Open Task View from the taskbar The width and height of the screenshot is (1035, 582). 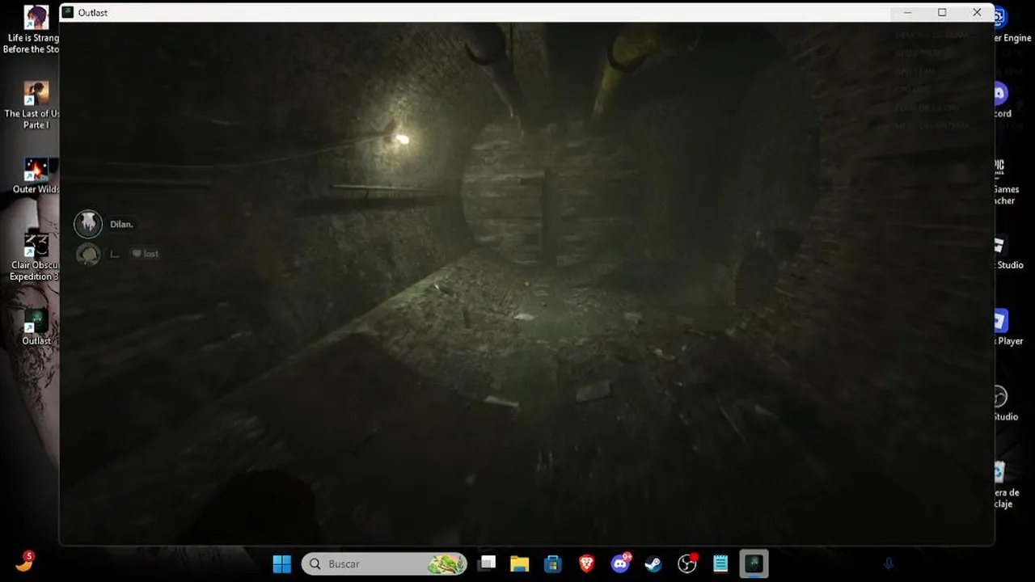click(486, 563)
